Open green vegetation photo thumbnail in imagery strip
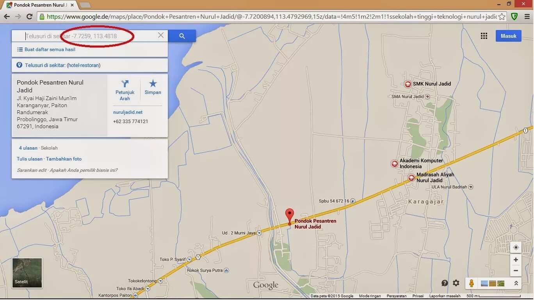Screen dimensions: 534x300 pyautogui.click(x=501, y=284)
